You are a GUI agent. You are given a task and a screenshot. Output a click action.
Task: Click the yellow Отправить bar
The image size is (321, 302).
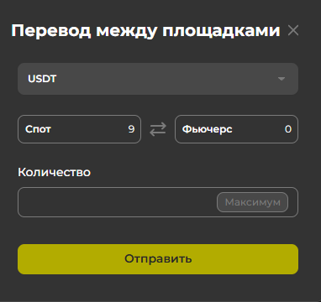pyautogui.click(x=158, y=259)
